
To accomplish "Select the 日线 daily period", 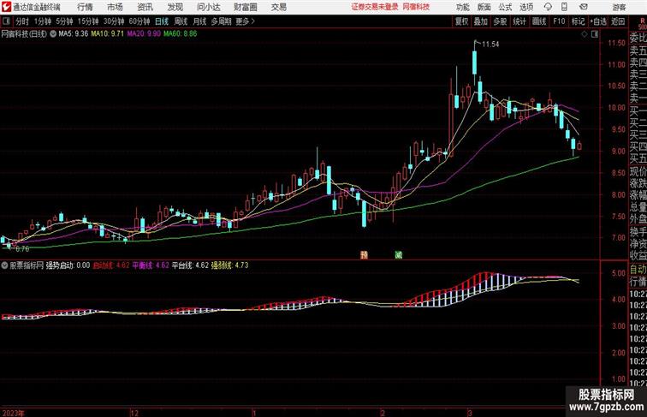I will click(162, 21).
